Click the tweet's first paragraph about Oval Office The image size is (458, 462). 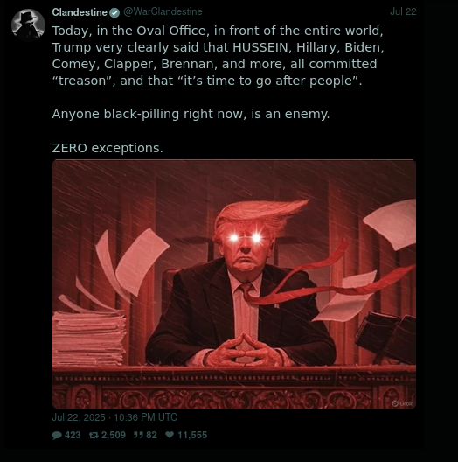click(219, 56)
